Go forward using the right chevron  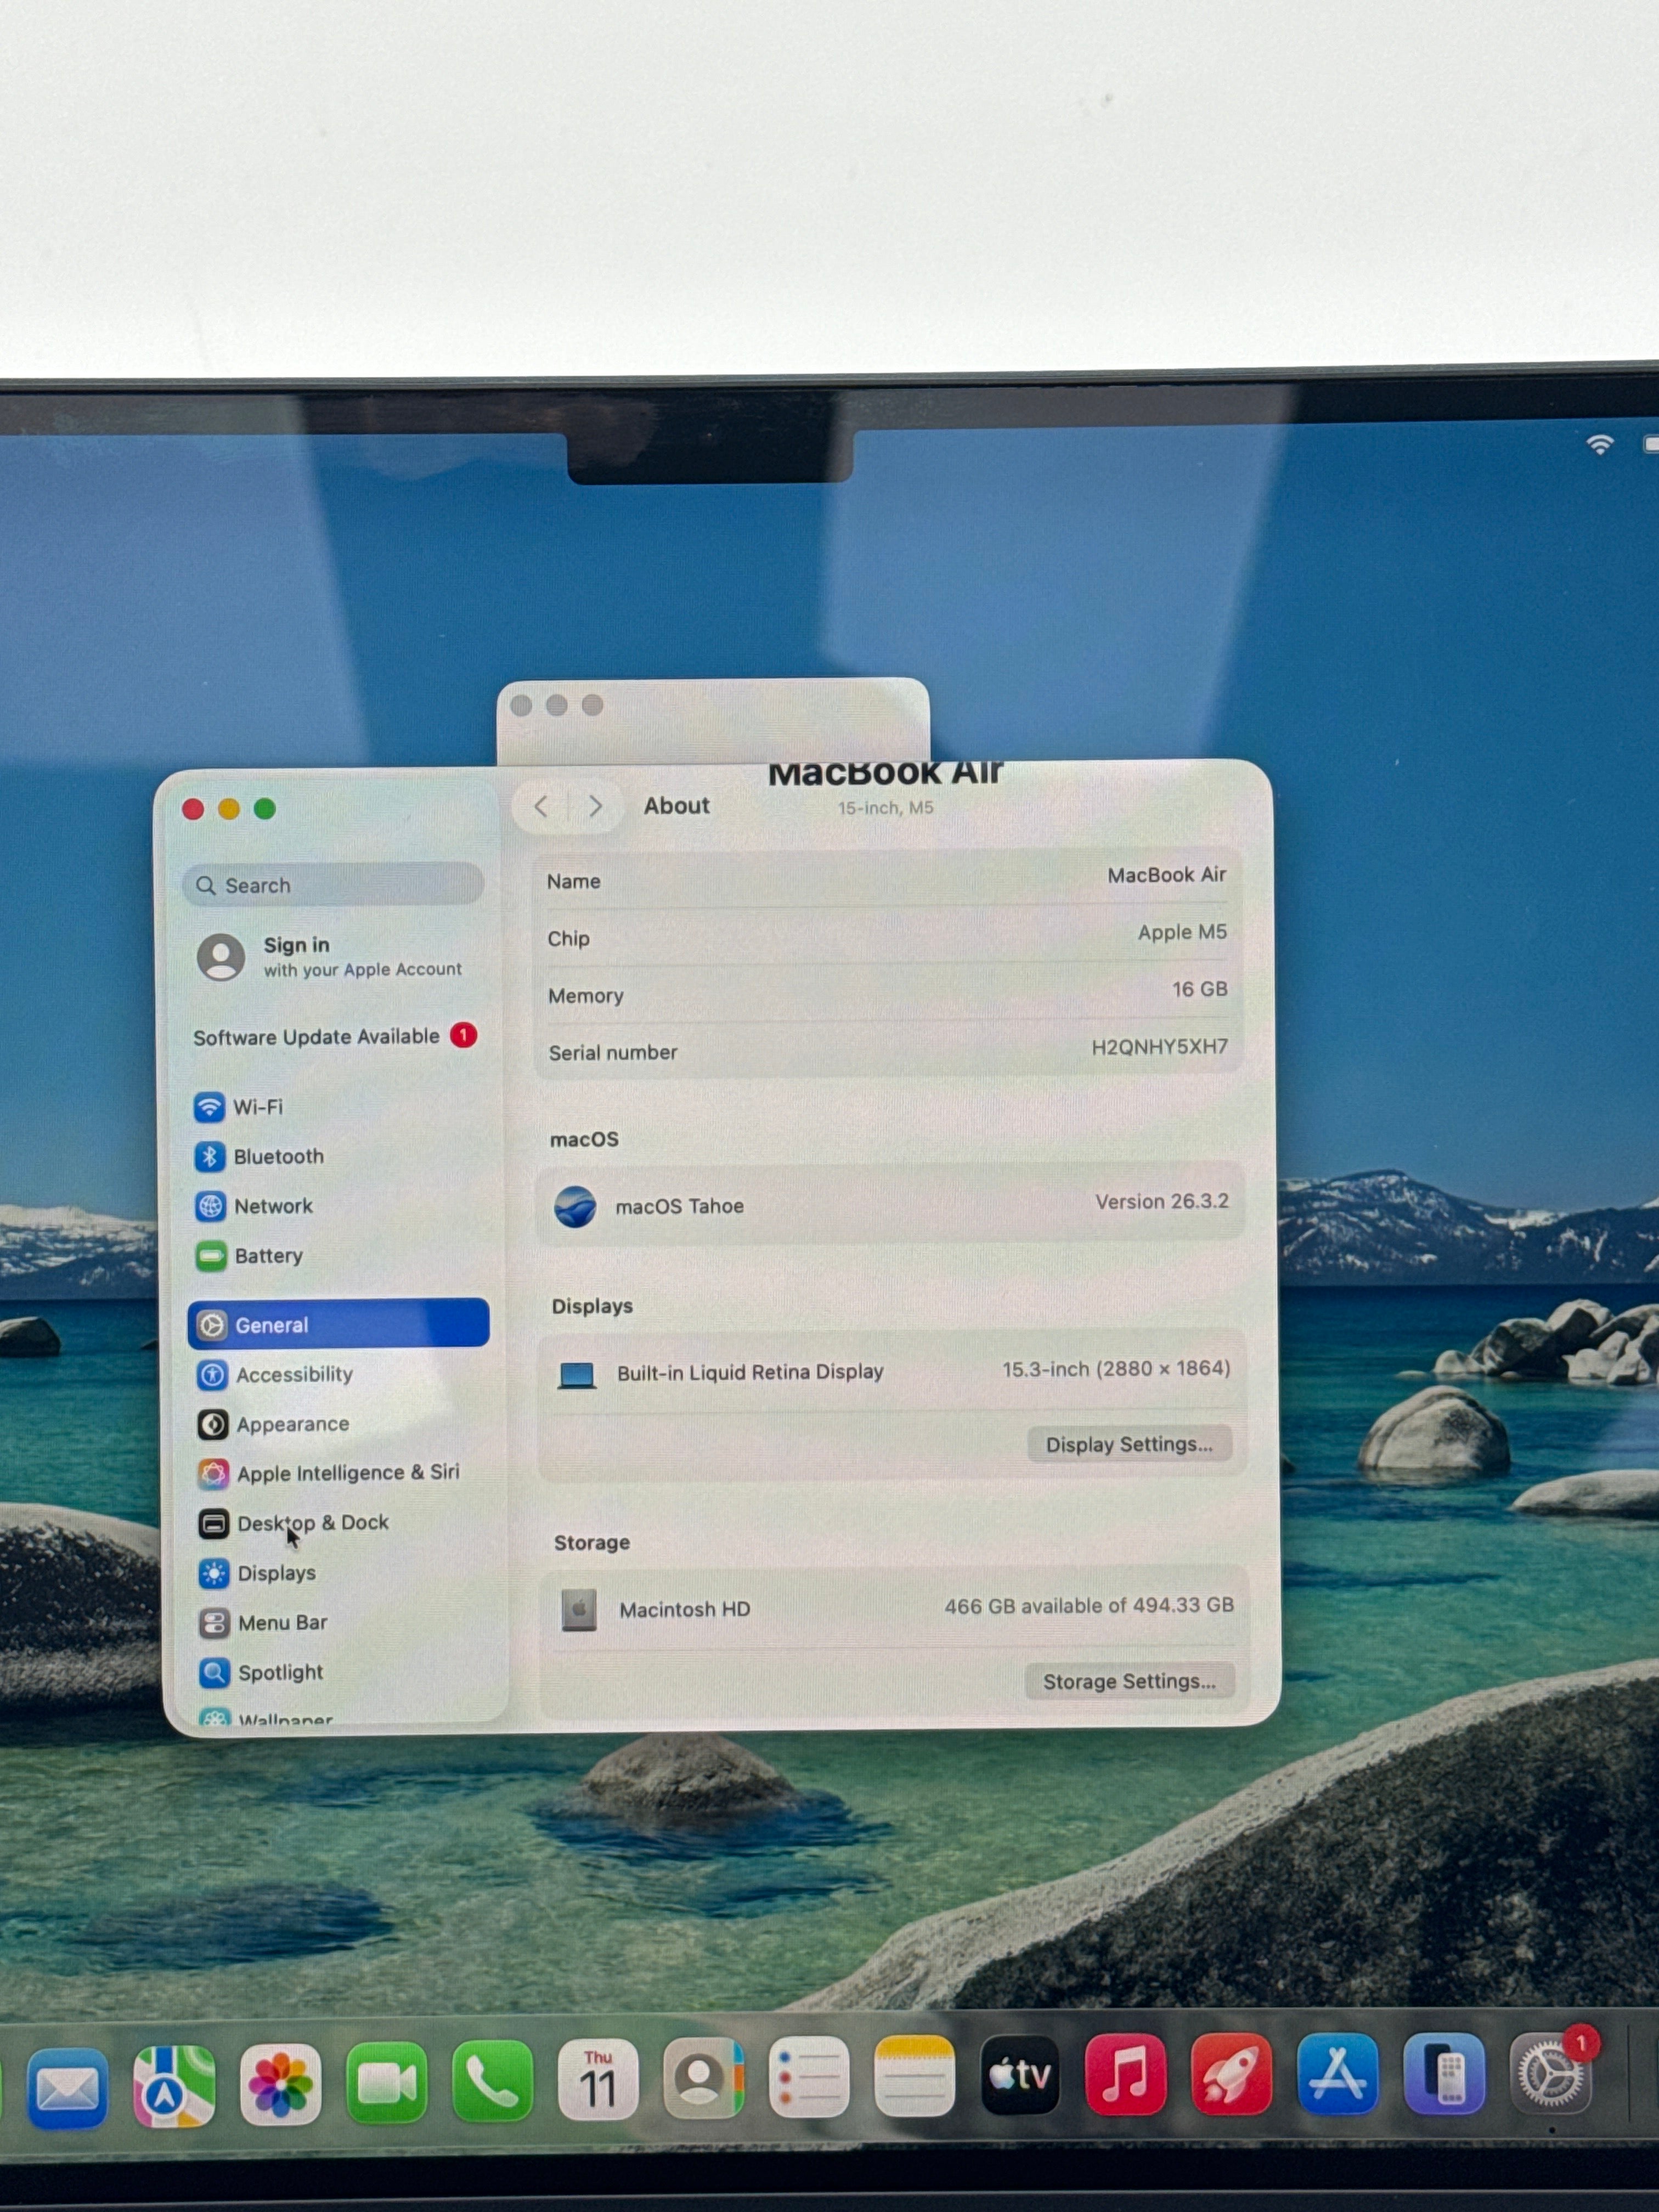tap(596, 806)
